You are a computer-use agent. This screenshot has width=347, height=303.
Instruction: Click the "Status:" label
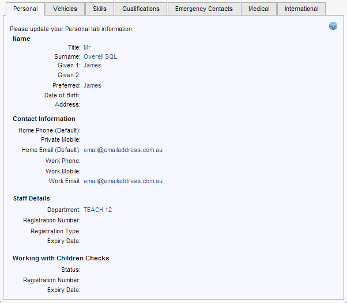point(71,270)
